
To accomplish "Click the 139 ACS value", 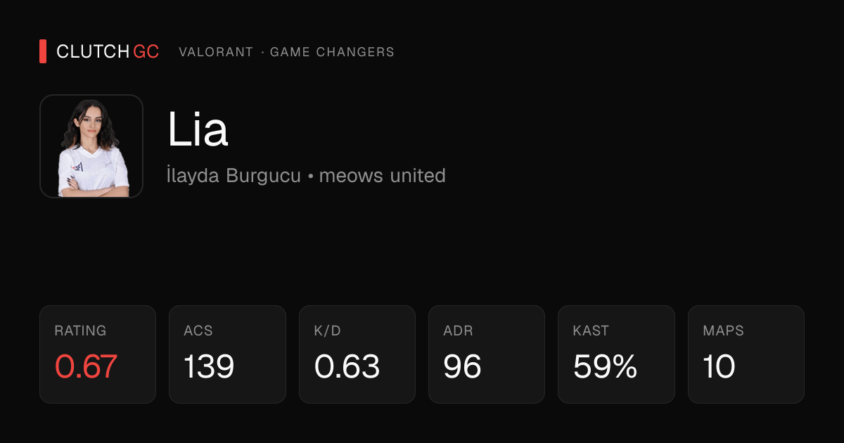I will tap(209, 366).
